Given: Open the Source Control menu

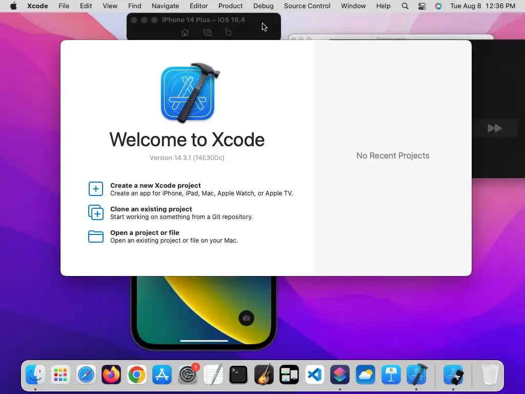Looking at the screenshot, I should pyautogui.click(x=307, y=6).
